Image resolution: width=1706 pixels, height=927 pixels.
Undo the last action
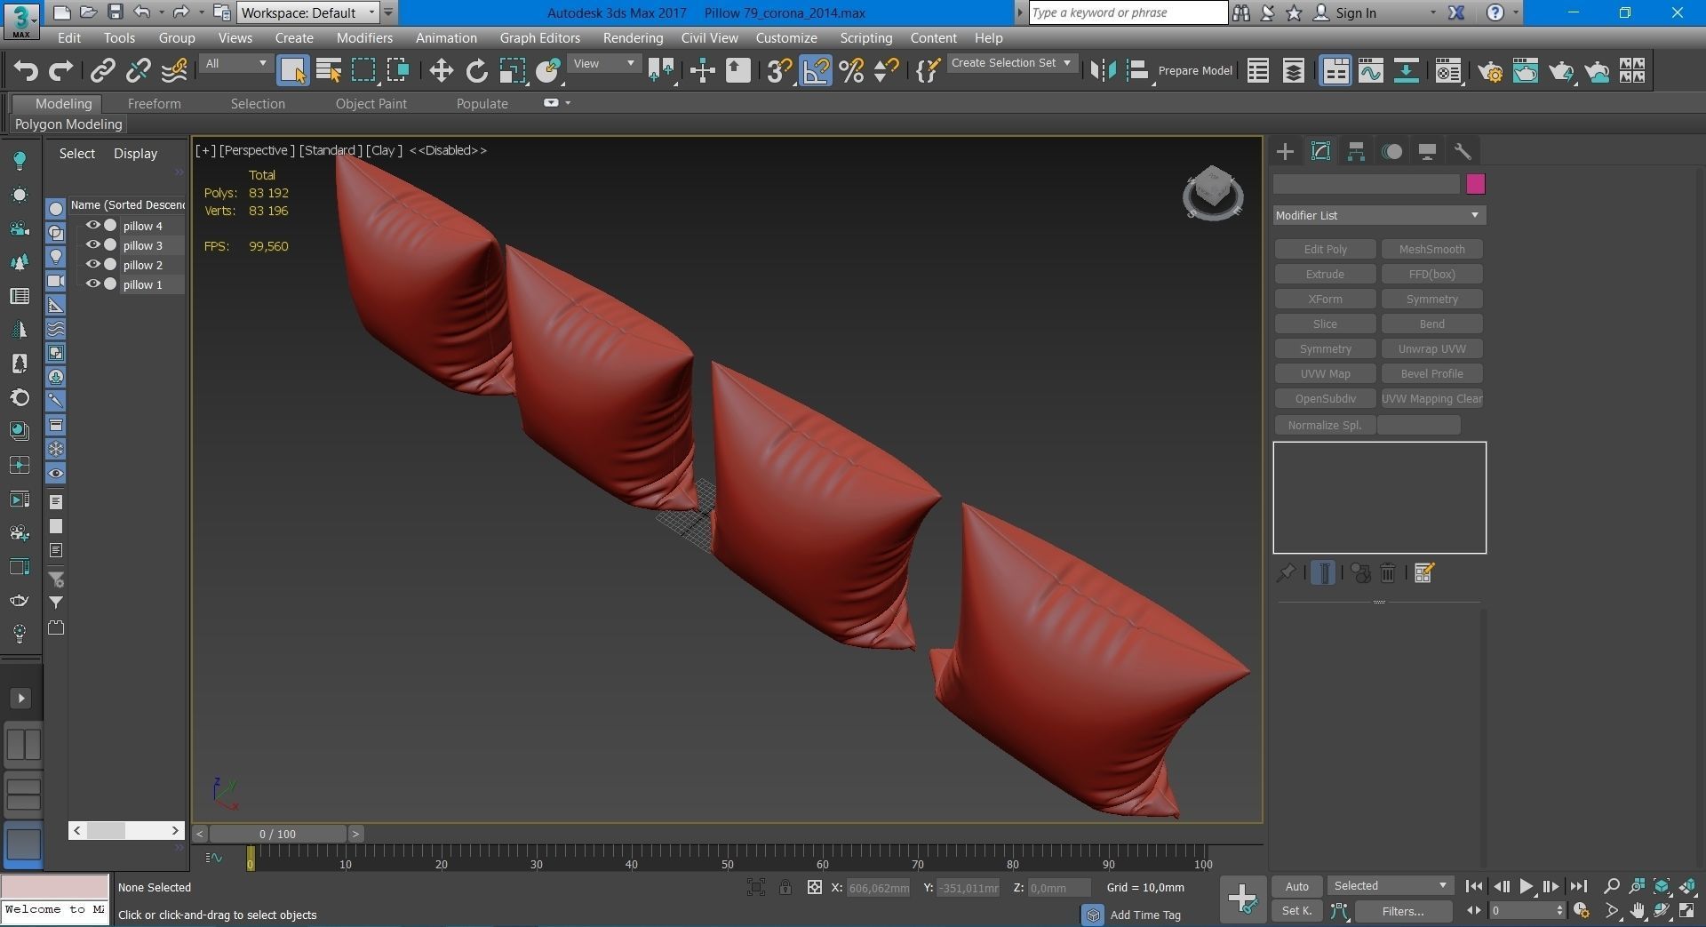[26, 70]
